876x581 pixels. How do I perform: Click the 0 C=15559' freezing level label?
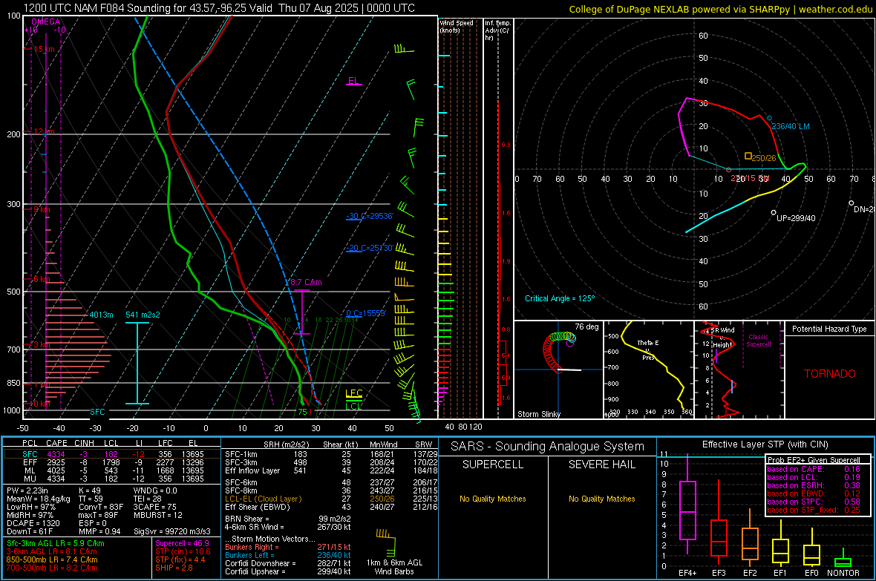(366, 313)
